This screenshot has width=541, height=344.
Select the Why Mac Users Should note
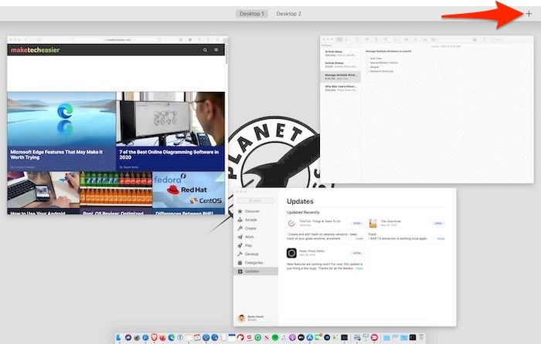[341, 88]
